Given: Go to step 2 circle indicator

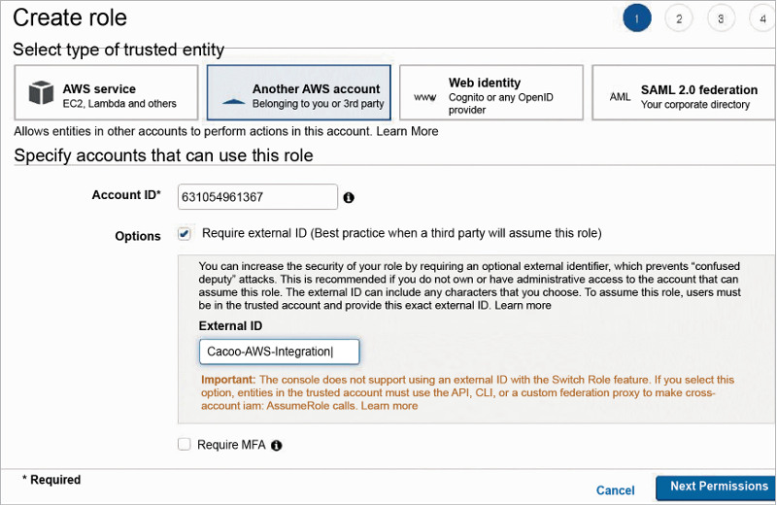Looking at the screenshot, I should click(x=678, y=18).
